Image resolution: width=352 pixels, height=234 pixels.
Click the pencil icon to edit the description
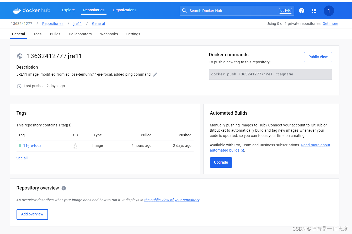click(155, 75)
